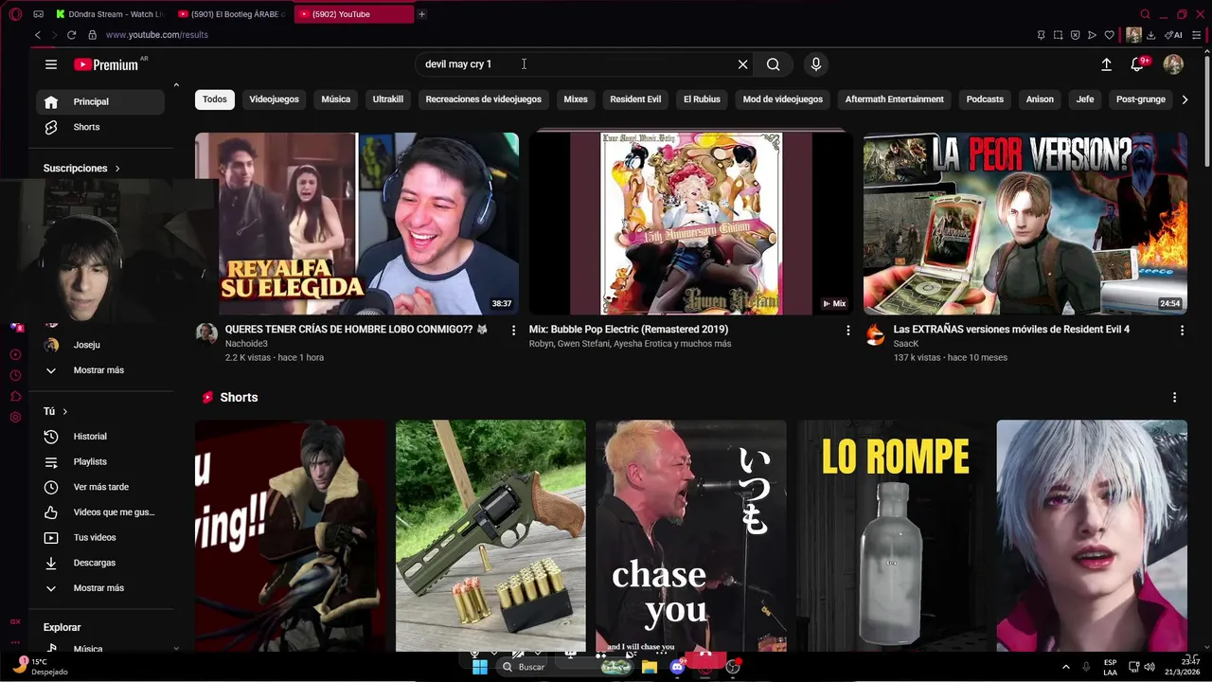Image resolution: width=1212 pixels, height=682 pixels.
Task: Expand Mostrar más below Descargas
Action: coord(98,588)
